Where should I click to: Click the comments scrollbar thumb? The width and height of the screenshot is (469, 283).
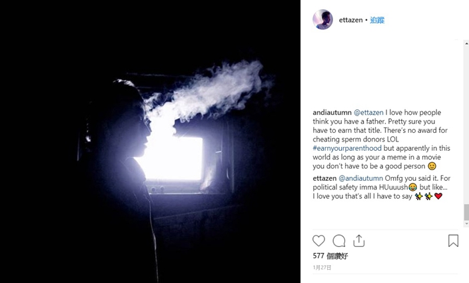coord(466,212)
